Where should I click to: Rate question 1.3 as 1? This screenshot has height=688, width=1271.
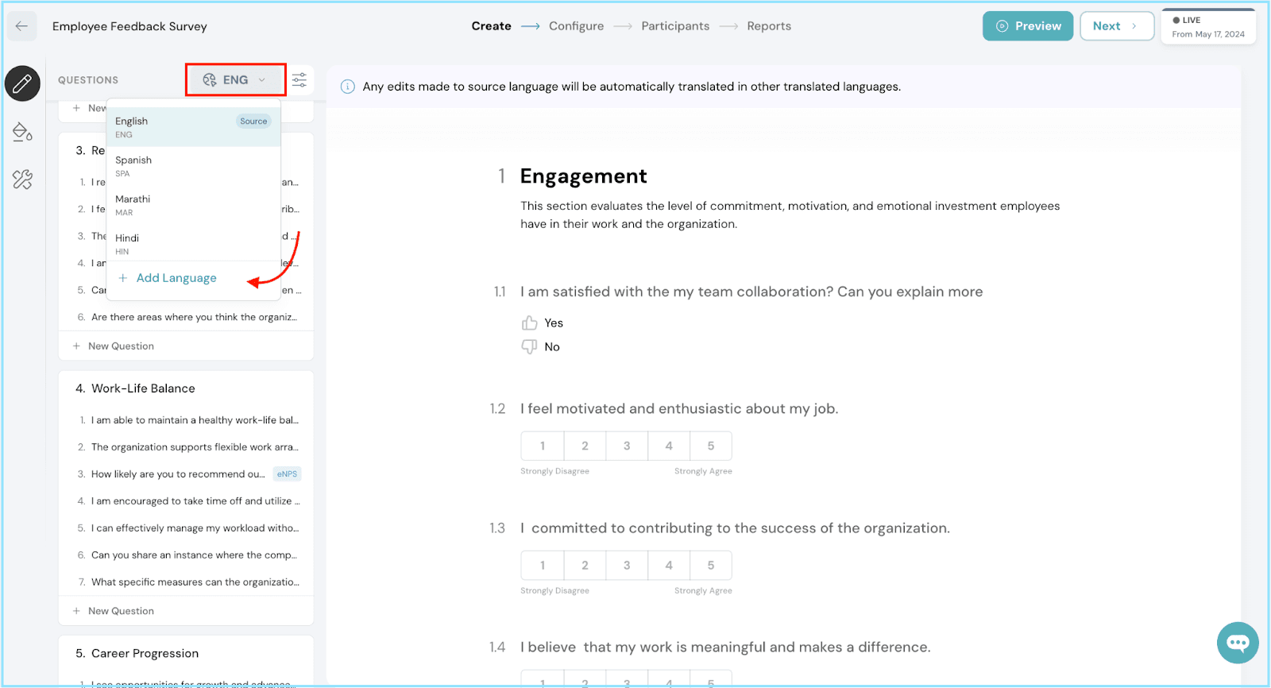(543, 566)
